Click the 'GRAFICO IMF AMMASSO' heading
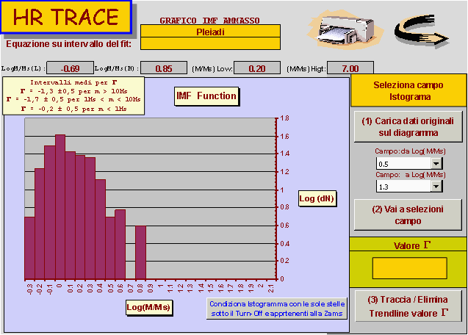468x335 pixels. pos(209,21)
